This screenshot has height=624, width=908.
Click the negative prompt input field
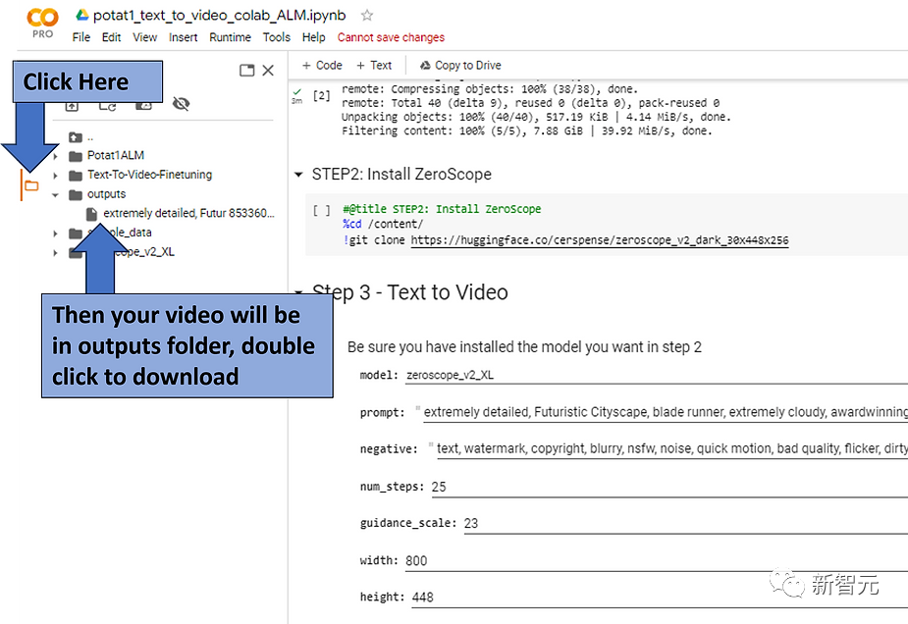click(671, 448)
